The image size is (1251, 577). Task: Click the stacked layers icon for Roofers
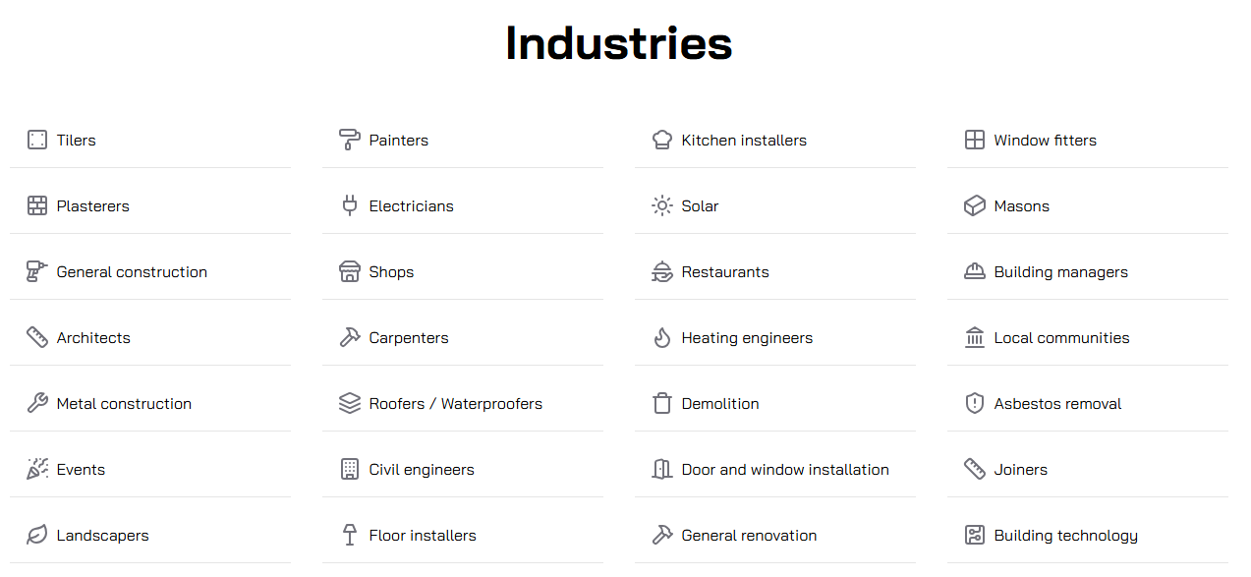(x=349, y=403)
